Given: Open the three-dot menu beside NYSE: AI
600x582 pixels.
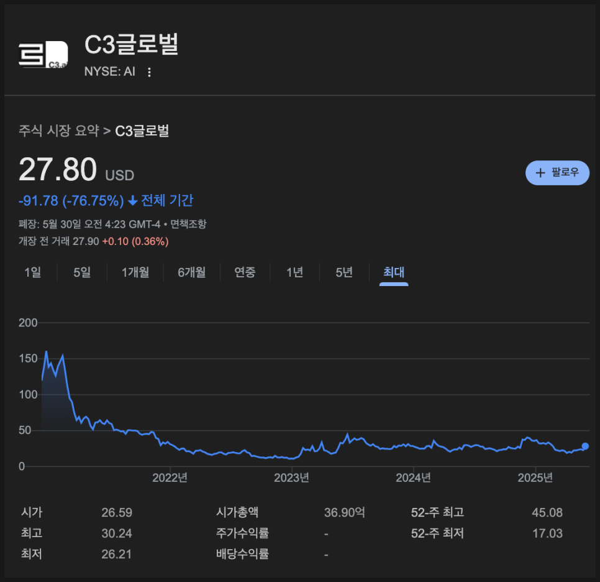Looking at the screenshot, I should click(149, 72).
